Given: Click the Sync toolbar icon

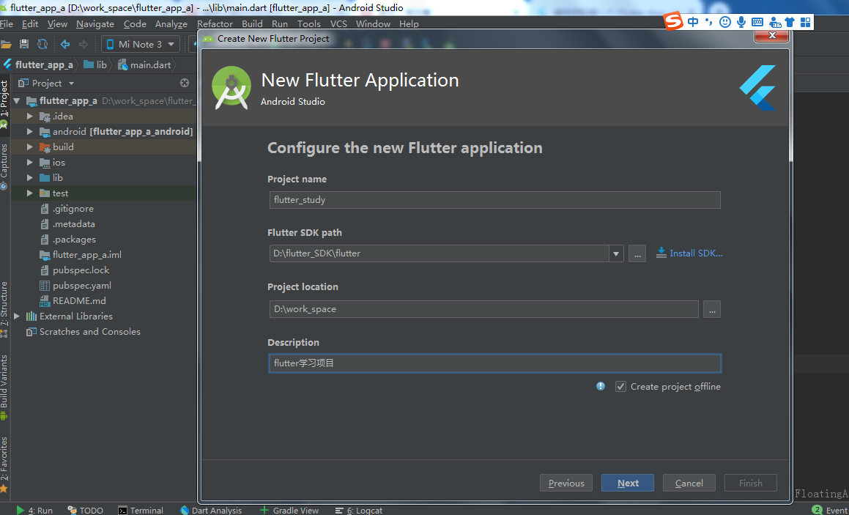Looking at the screenshot, I should pos(42,45).
